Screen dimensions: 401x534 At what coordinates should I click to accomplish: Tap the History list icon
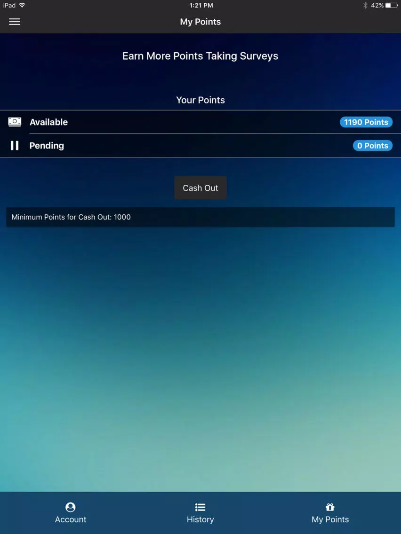pos(200,507)
